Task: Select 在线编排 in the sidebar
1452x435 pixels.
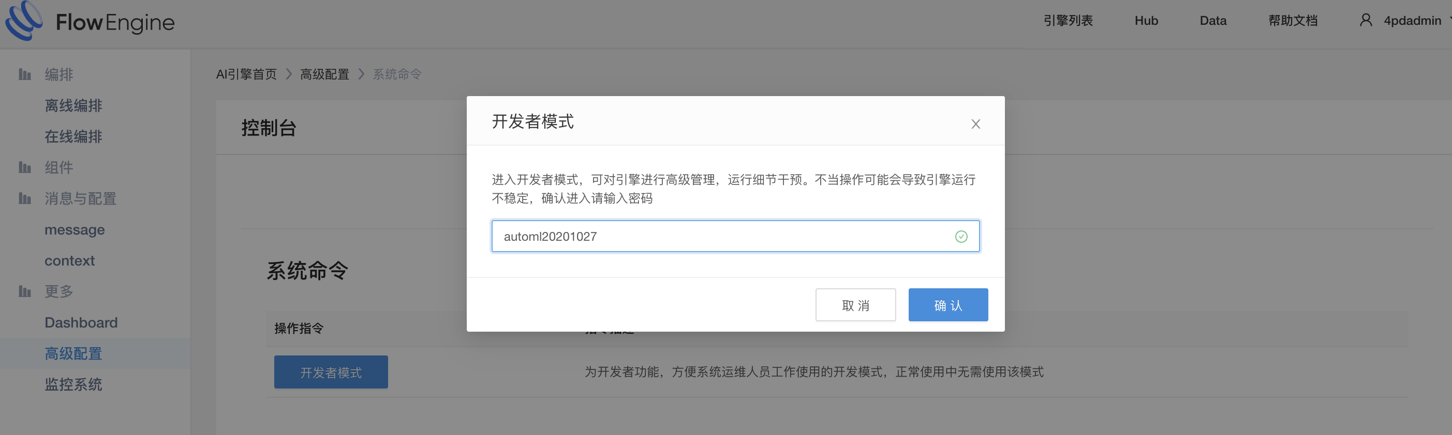Action: (73, 136)
